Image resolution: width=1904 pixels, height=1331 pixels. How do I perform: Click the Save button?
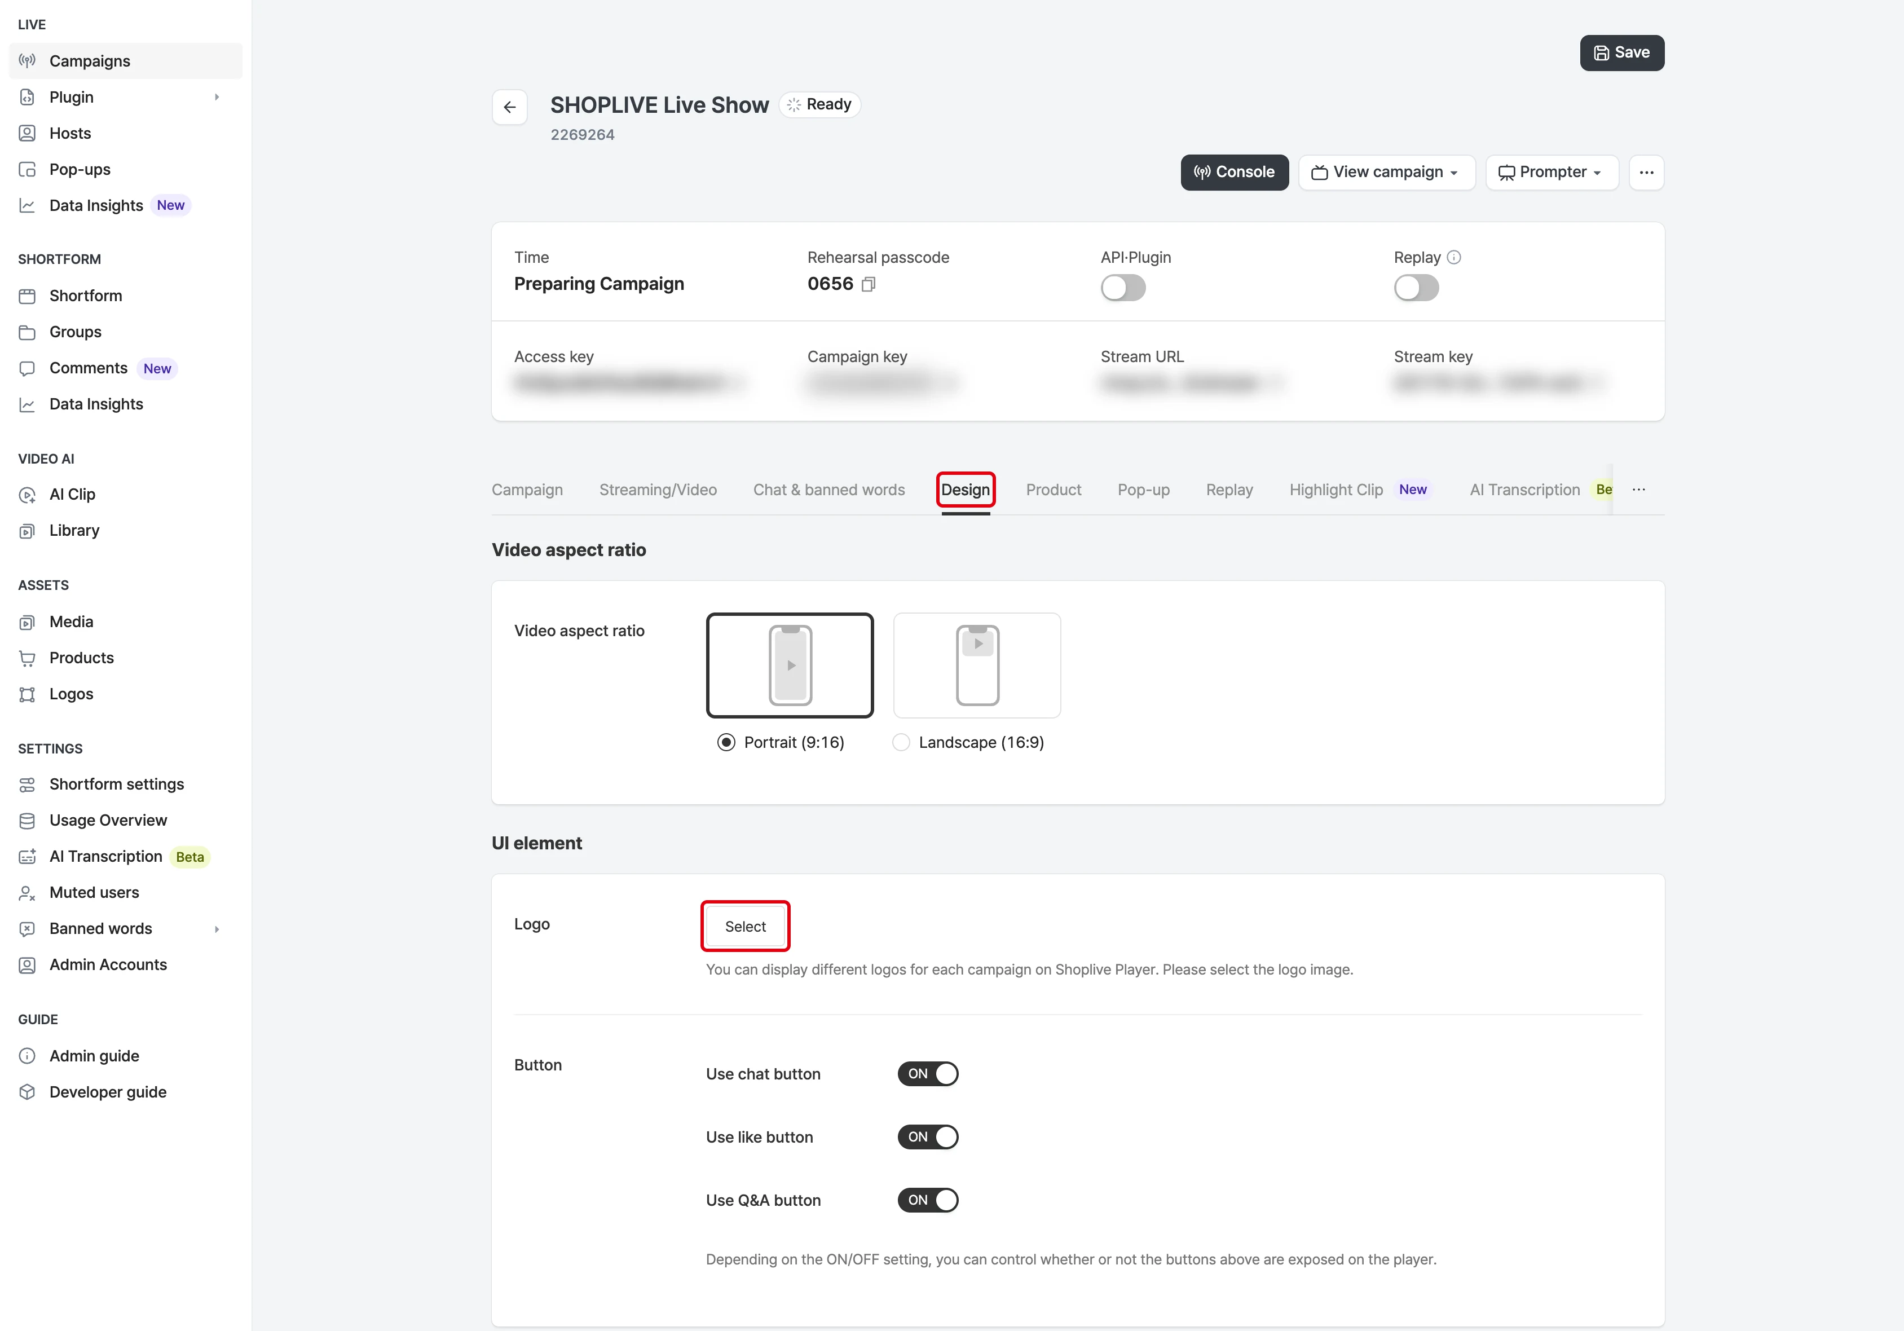(1621, 53)
